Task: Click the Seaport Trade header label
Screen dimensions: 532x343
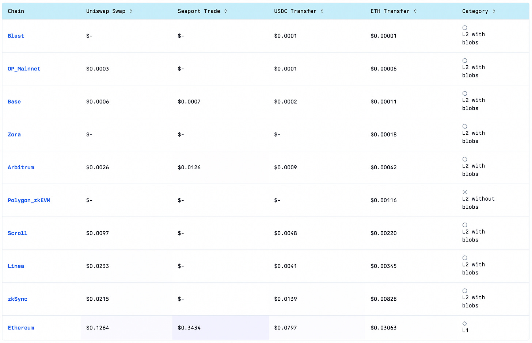Action: tap(199, 11)
